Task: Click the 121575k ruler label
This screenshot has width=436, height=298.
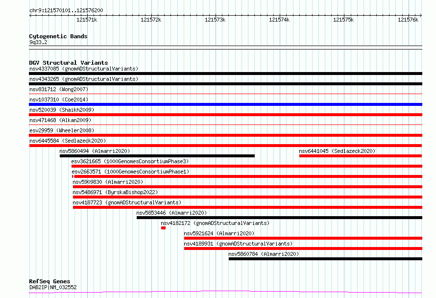Action: point(343,20)
